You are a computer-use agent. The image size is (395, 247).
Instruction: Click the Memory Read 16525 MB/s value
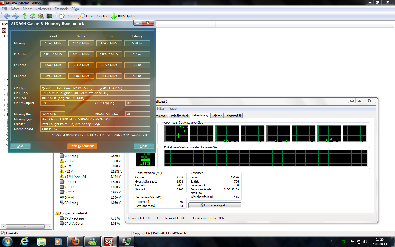[53, 43]
